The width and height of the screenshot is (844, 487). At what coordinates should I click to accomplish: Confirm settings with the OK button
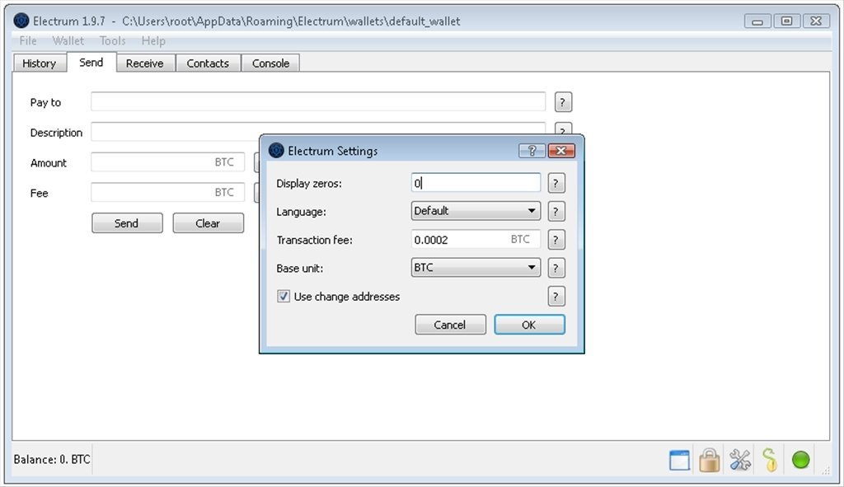529,325
